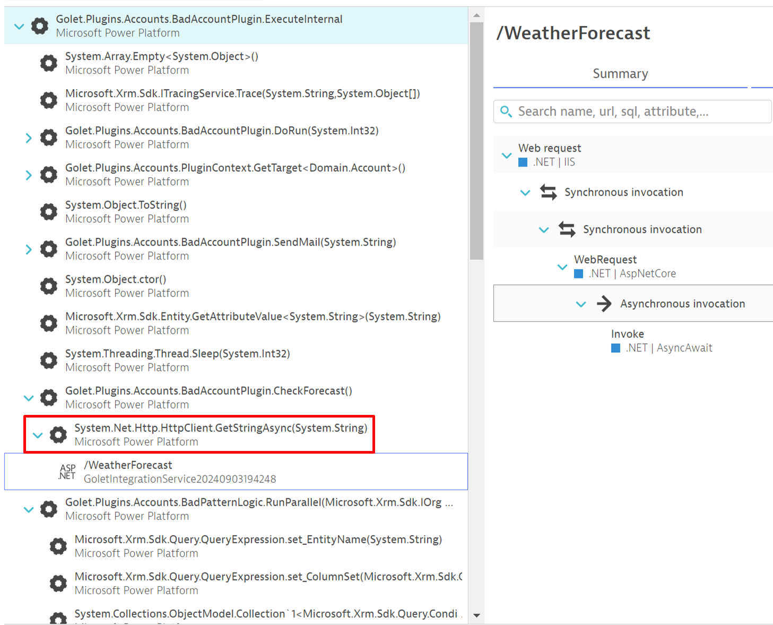Click first Synchronous invocation arrows icon
773x625 pixels.
[x=549, y=192]
